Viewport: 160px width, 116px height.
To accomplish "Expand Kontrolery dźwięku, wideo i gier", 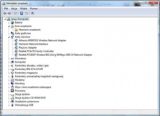I will click(x=9, y=66).
